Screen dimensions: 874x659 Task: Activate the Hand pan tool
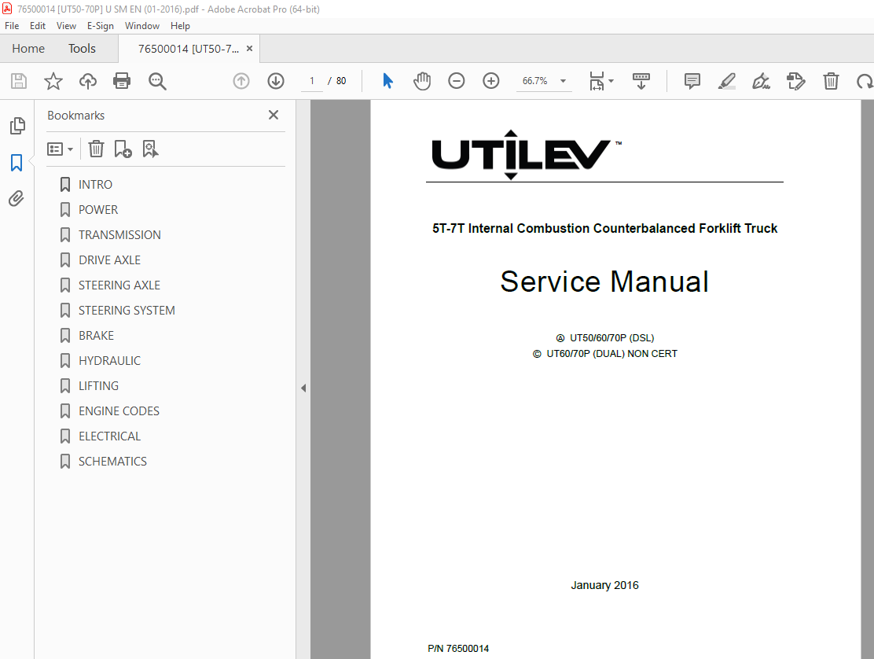(x=422, y=82)
